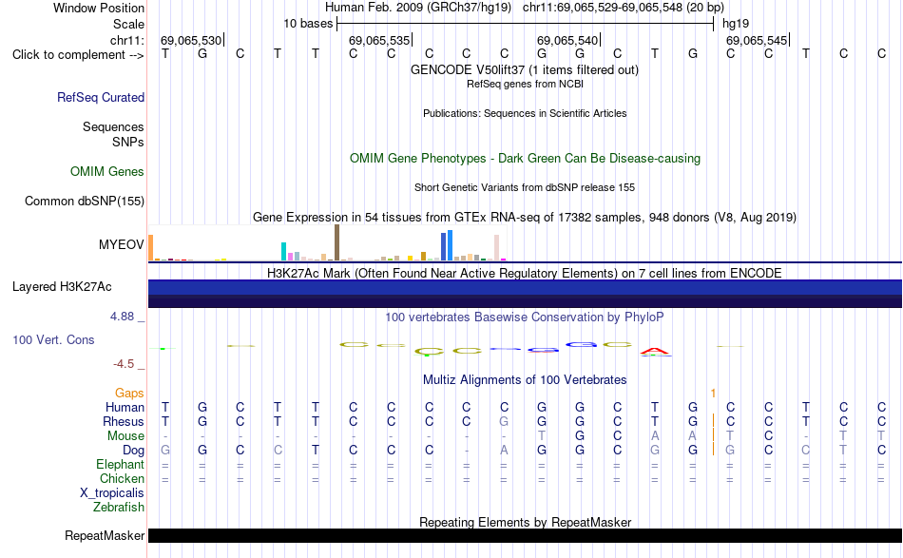Click the 'Human Feb. 2009 (GRCh37/hg19)' assembly text
Viewport: 903px width, 558px height.
tap(418, 8)
